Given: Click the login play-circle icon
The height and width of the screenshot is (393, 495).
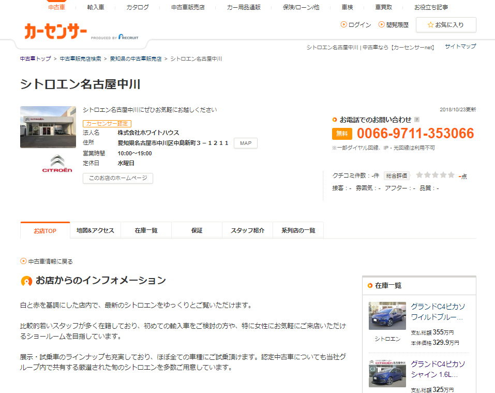Looking at the screenshot, I should point(344,24).
